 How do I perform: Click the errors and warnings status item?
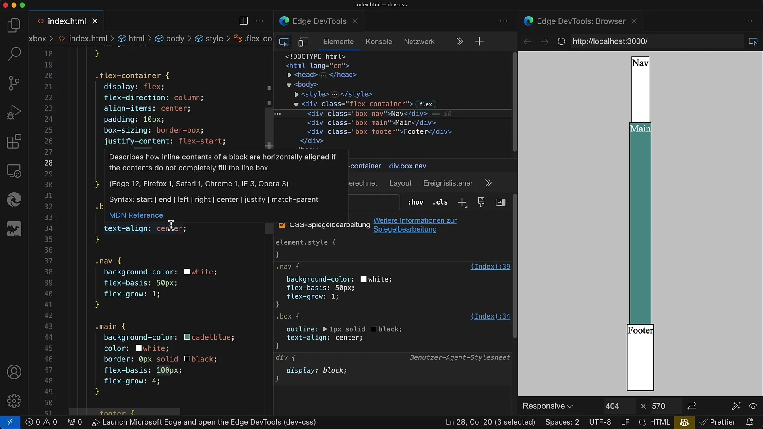click(41, 422)
